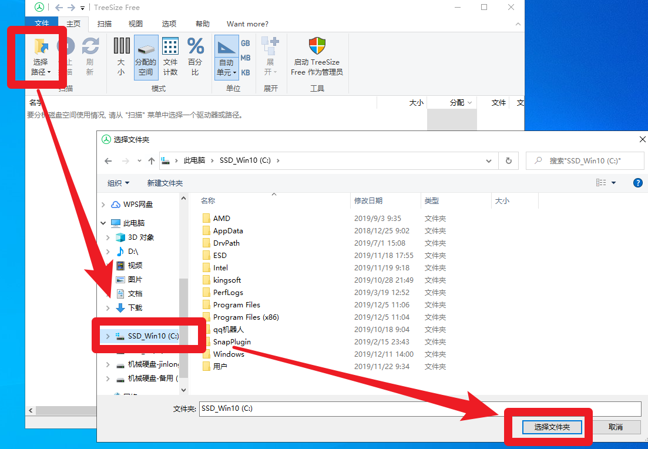Viewport: 648px width, 449px height.
Task: Click the 新建文件夹 button
Action: [x=165, y=183]
